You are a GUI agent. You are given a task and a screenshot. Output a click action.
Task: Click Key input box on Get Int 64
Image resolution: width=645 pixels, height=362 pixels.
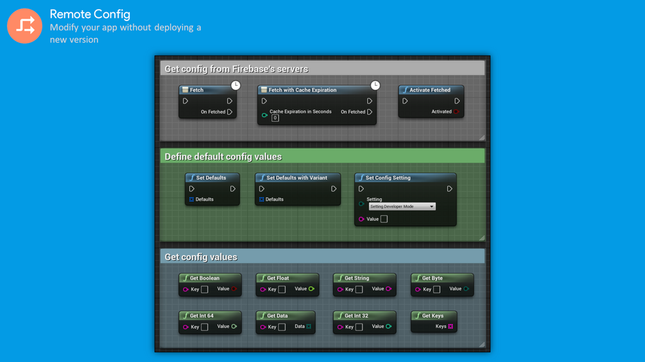click(x=205, y=327)
